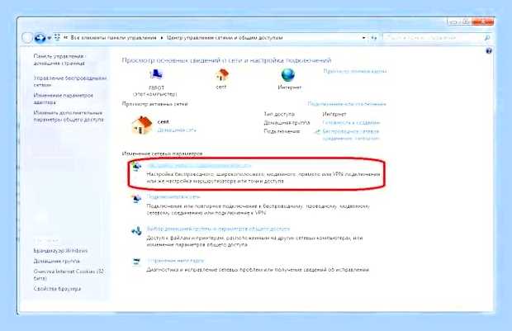The image size is (512, 331).
Task: Open Изменение параметров адаптера
Action: pos(64,98)
